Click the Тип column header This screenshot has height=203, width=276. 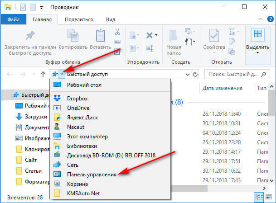(261, 88)
